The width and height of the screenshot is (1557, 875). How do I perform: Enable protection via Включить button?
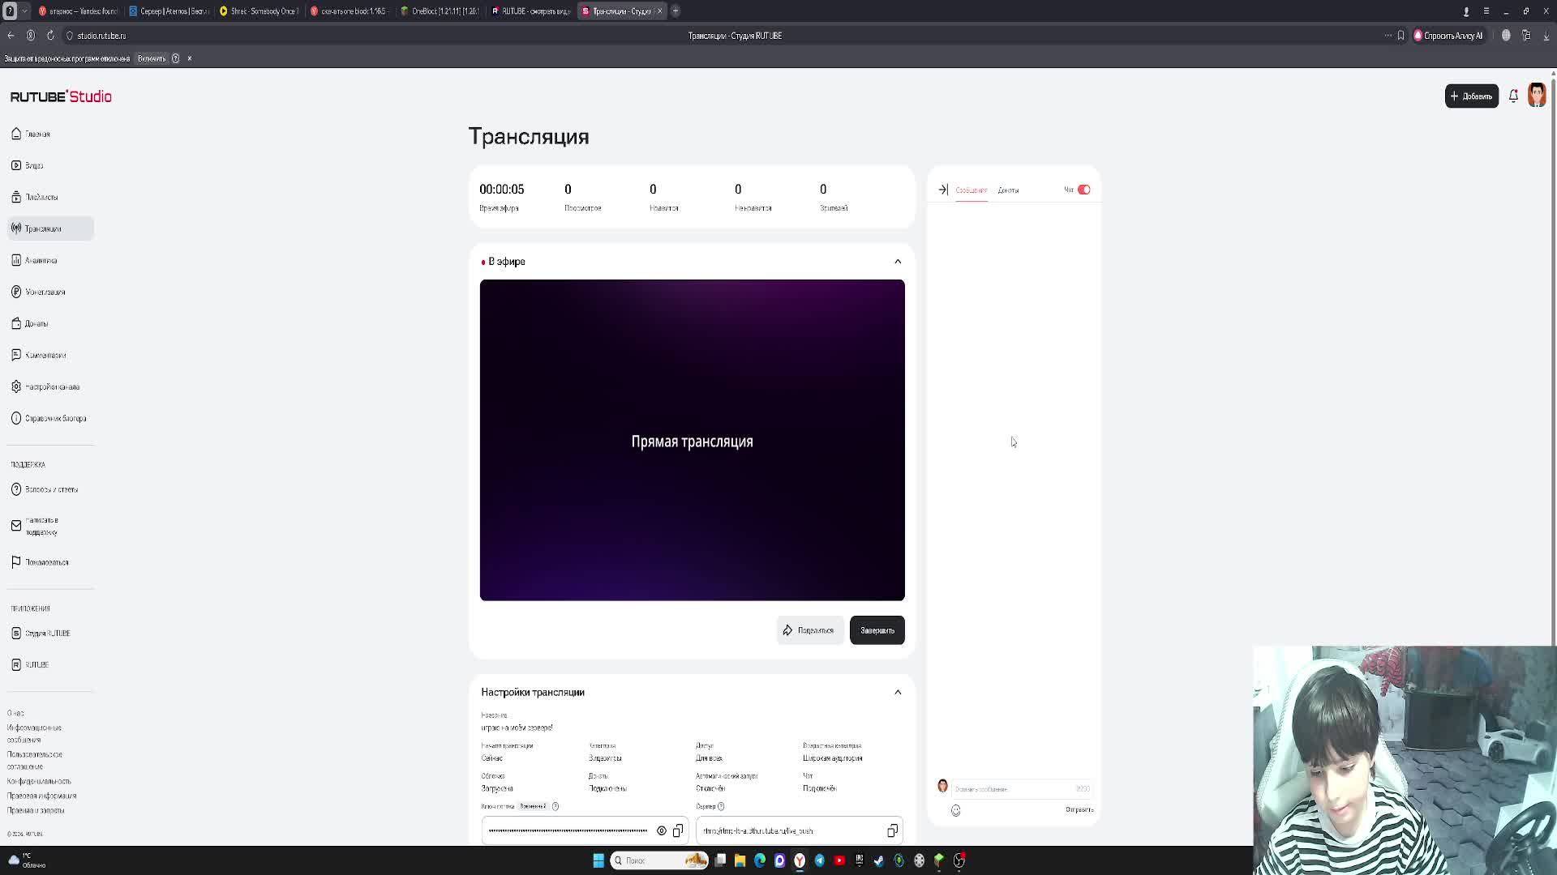[151, 58]
